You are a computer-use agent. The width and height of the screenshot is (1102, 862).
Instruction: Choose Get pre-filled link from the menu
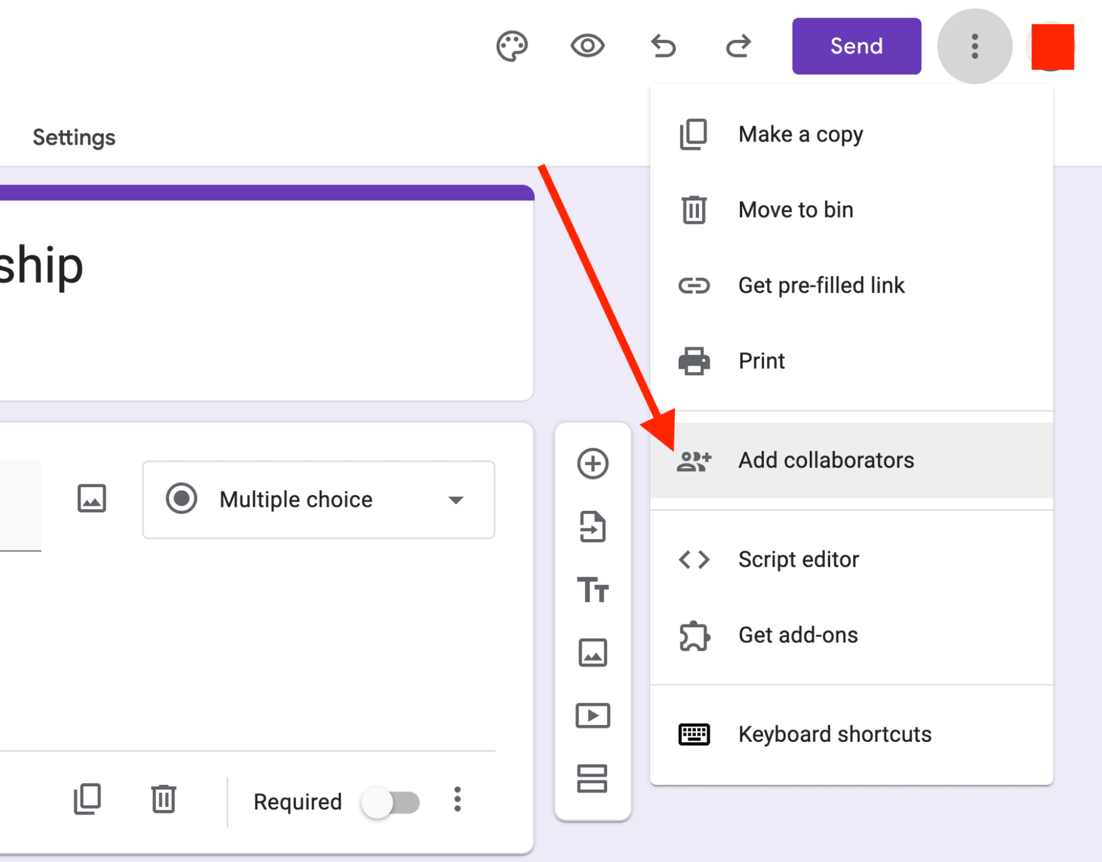[x=821, y=285]
